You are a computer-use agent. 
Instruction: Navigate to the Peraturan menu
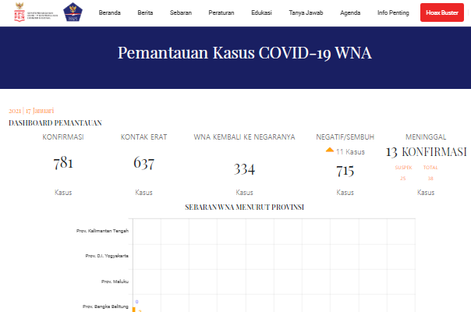coord(221,13)
